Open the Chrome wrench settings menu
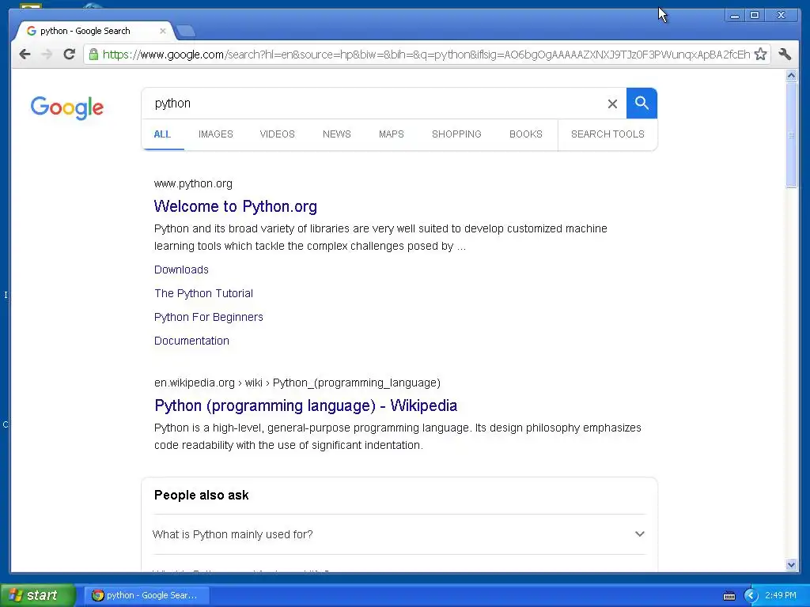Viewport: 810px width, 607px height. click(785, 55)
